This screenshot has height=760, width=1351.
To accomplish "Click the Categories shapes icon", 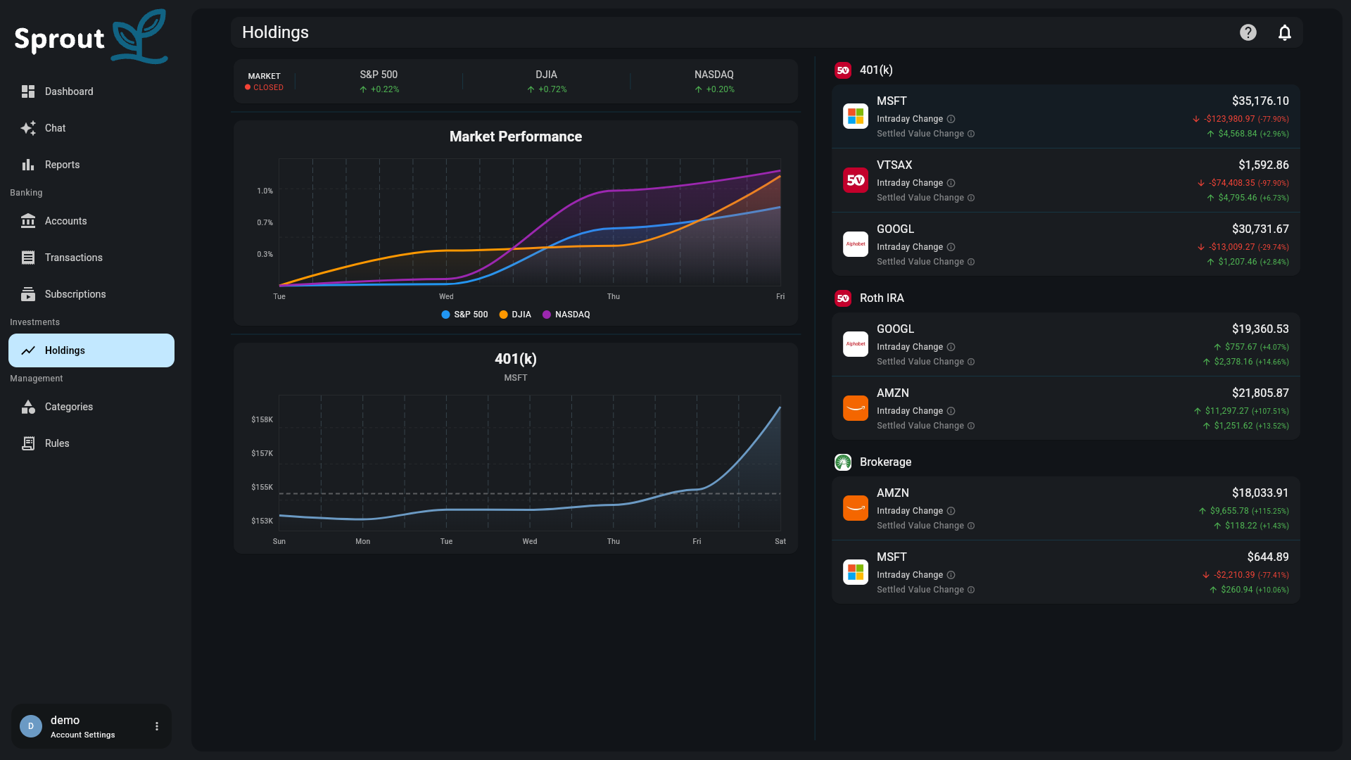I will pyautogui.click(x=28, y=407).
